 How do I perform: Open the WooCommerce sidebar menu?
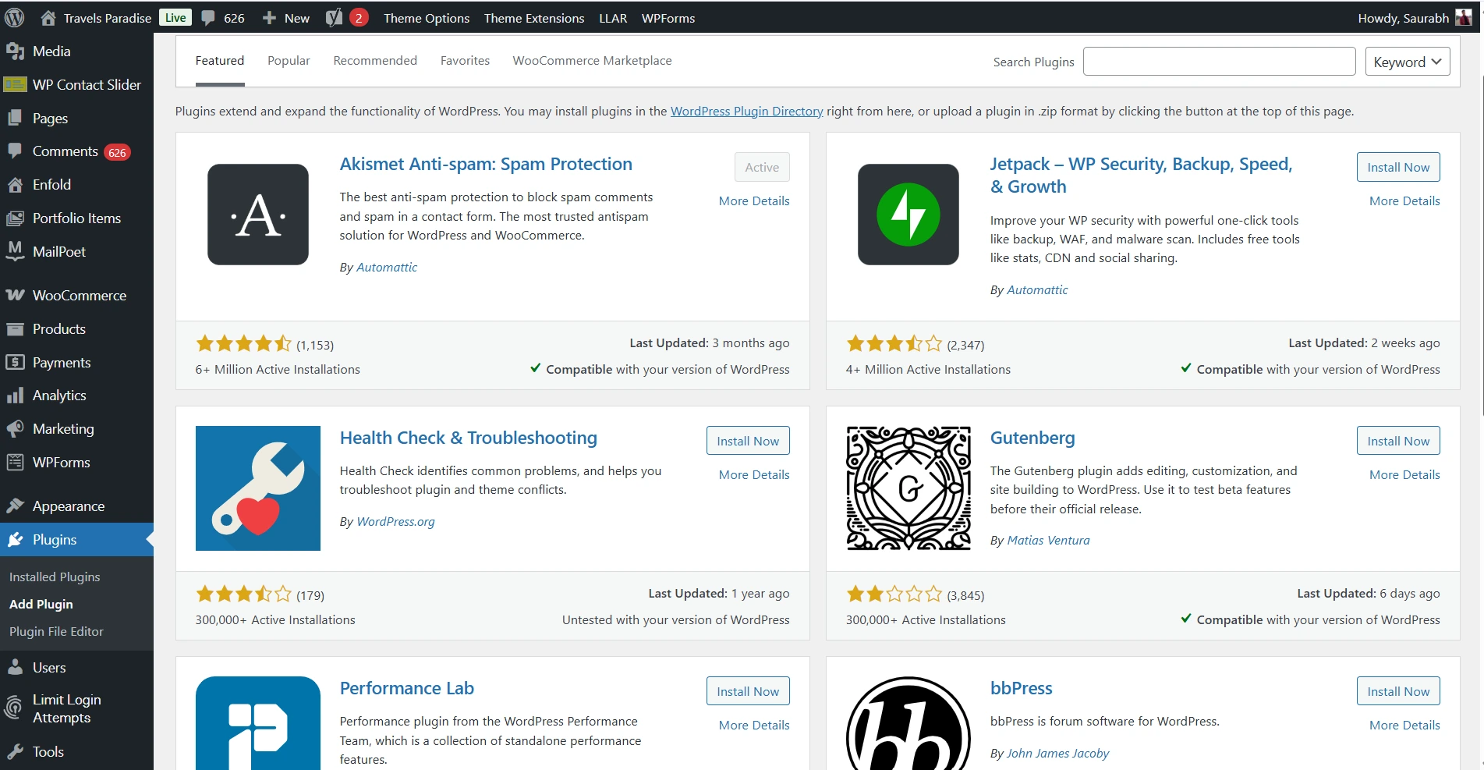point(79,296)
